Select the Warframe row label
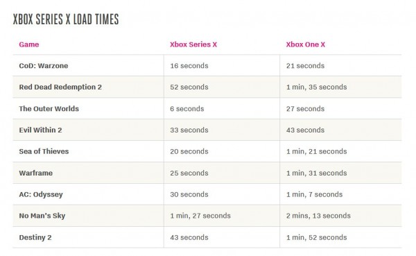The height and width of the screenshot is (256, 416). (36, 173)
